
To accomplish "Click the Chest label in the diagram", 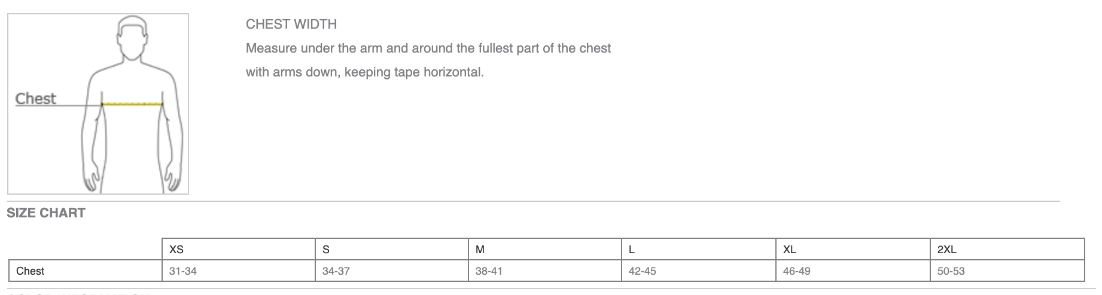I will pos(36,99).
